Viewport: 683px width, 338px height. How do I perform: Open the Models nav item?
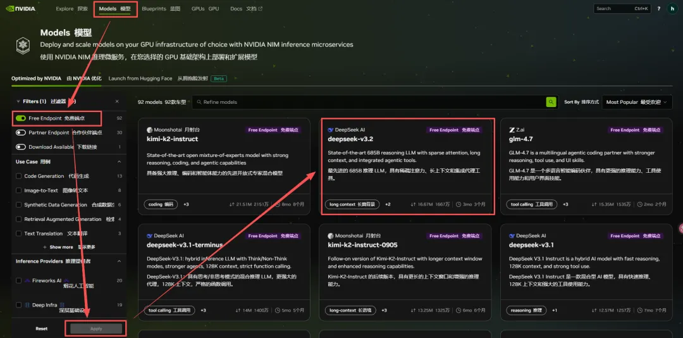(114, 9)
